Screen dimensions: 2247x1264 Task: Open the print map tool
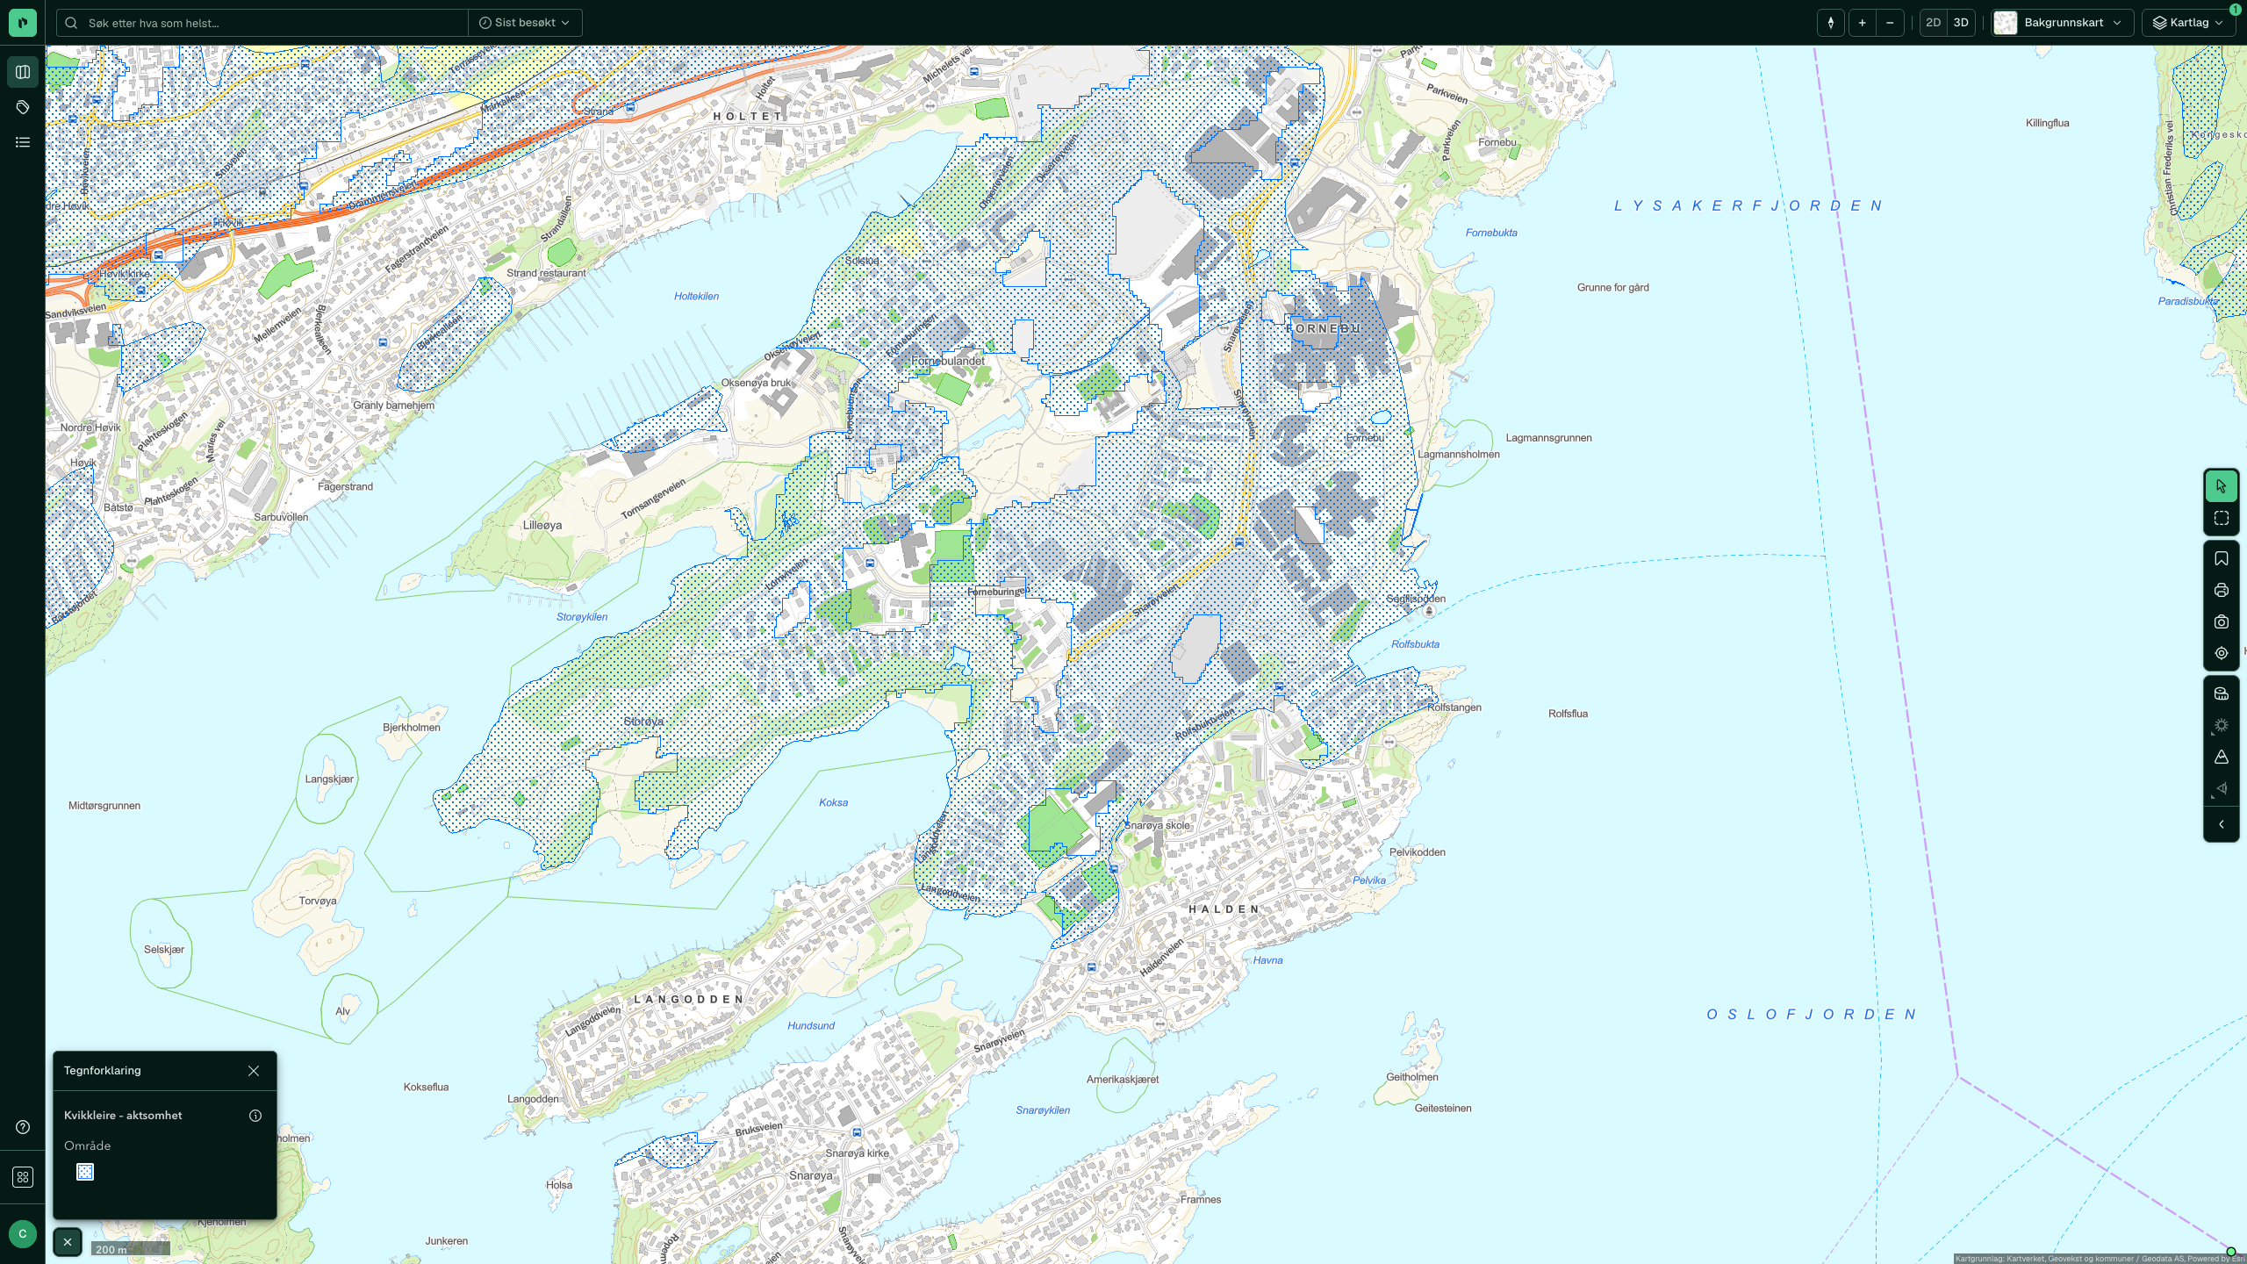click(x=2222, y=591)
